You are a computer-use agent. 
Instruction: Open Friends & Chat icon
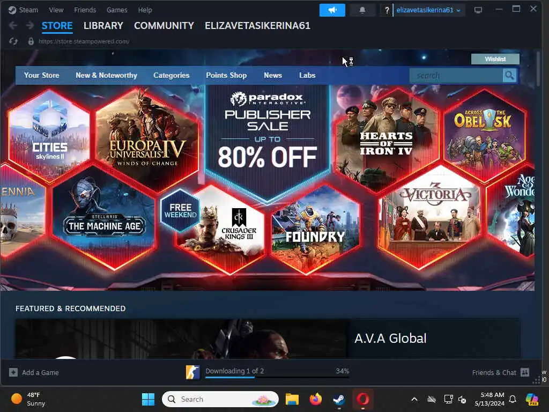pos(524,372)
